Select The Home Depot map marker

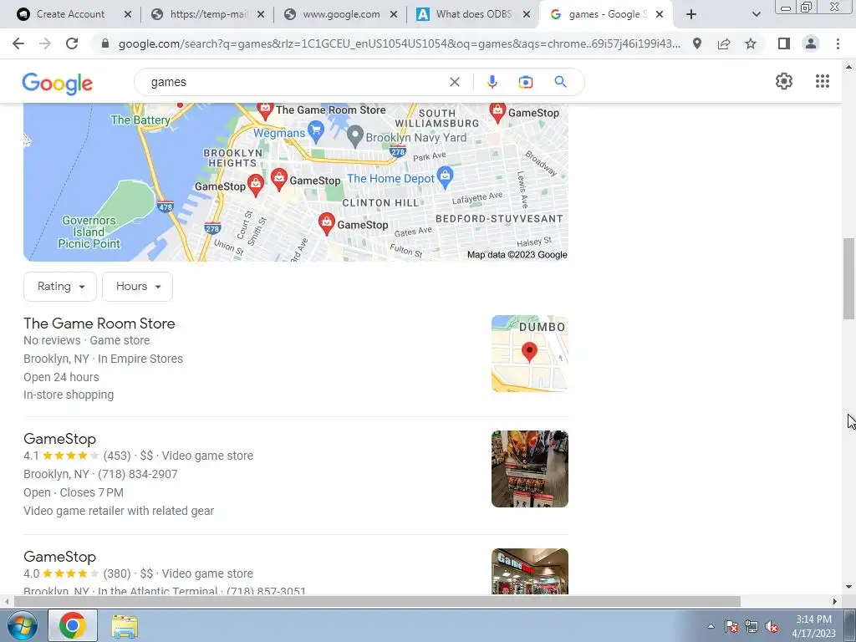[x=446, y=177]
